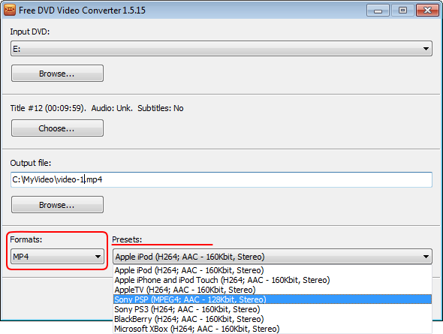Open the Input DVD drive dropdown
443x334 pixels.
pyautogui.click(x=221, y=49)
